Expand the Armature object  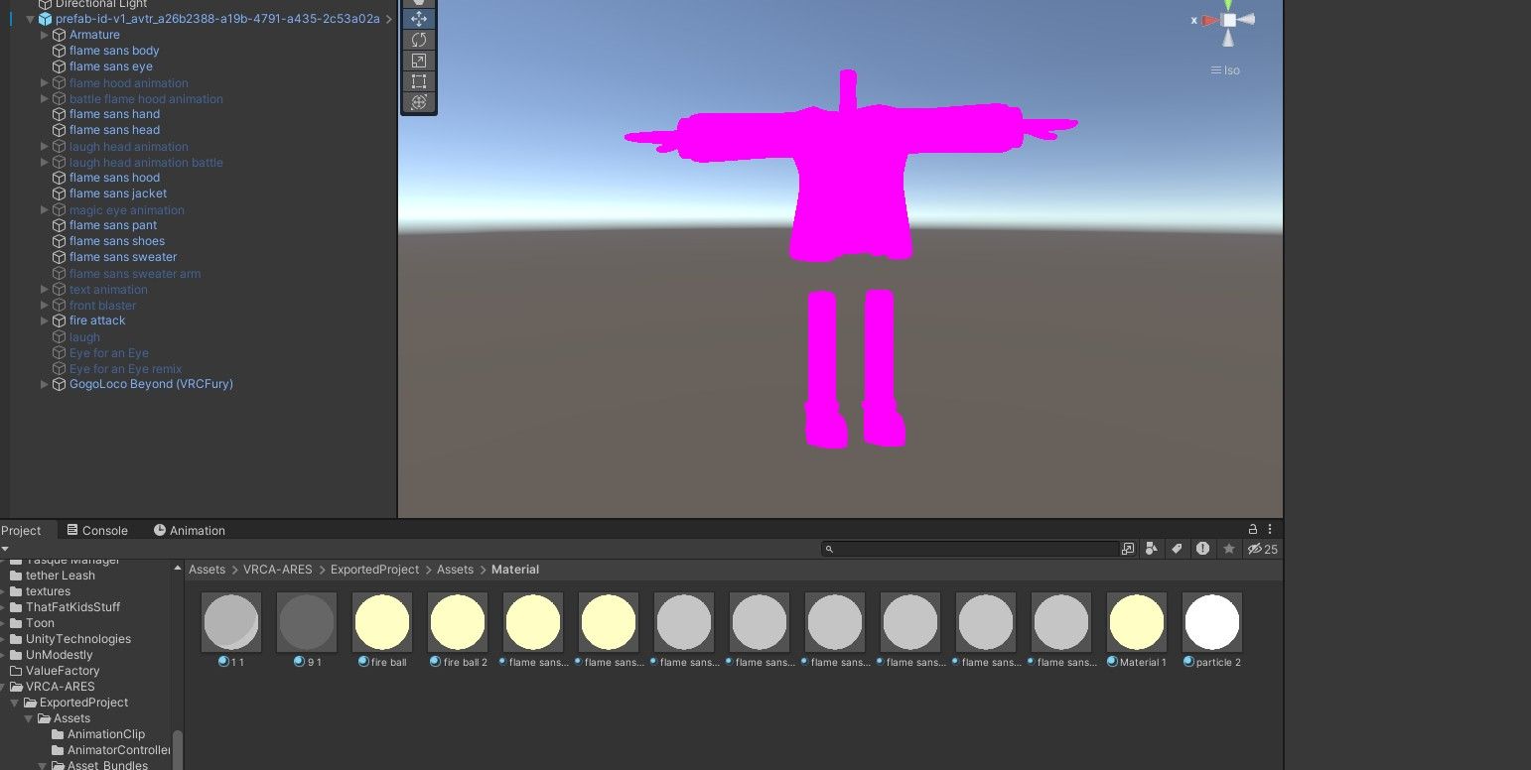click(x=45, y=35)
